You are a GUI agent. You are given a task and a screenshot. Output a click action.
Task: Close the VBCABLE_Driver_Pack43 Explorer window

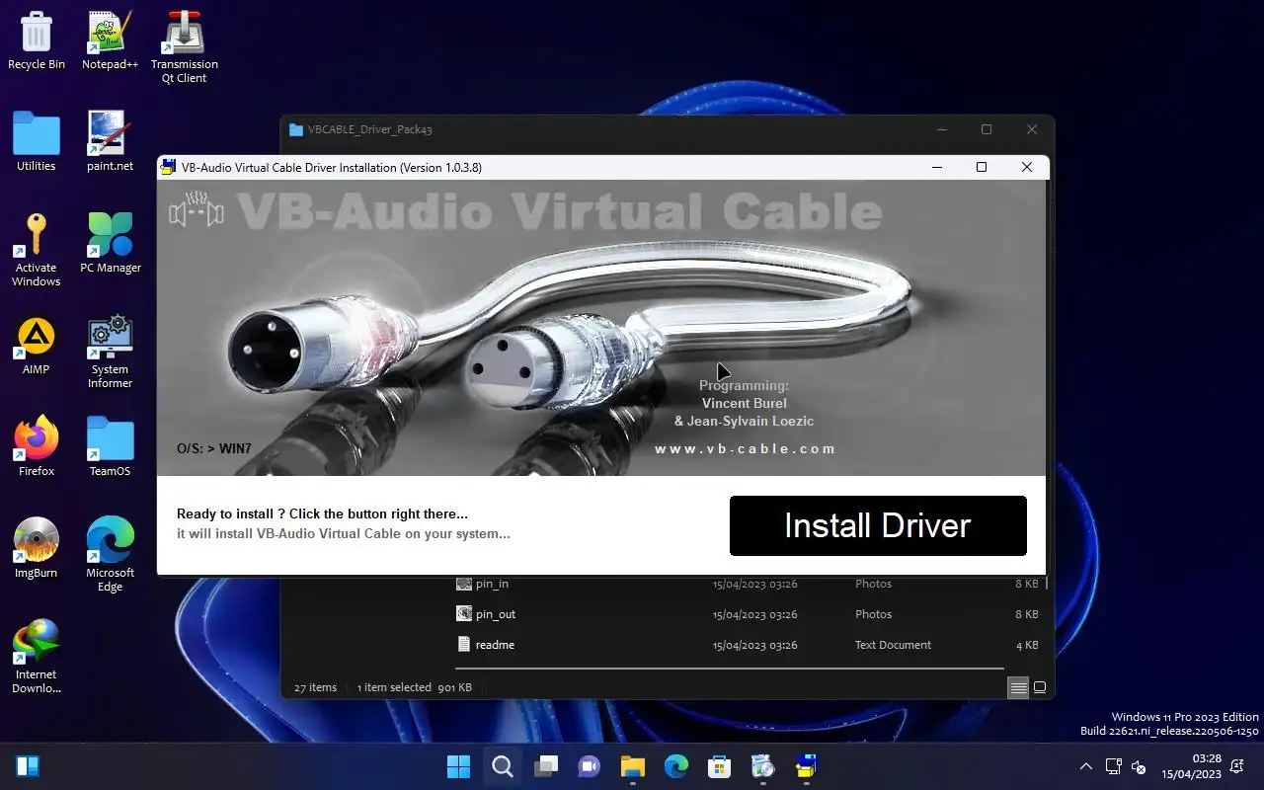(x=1032, y=129)
